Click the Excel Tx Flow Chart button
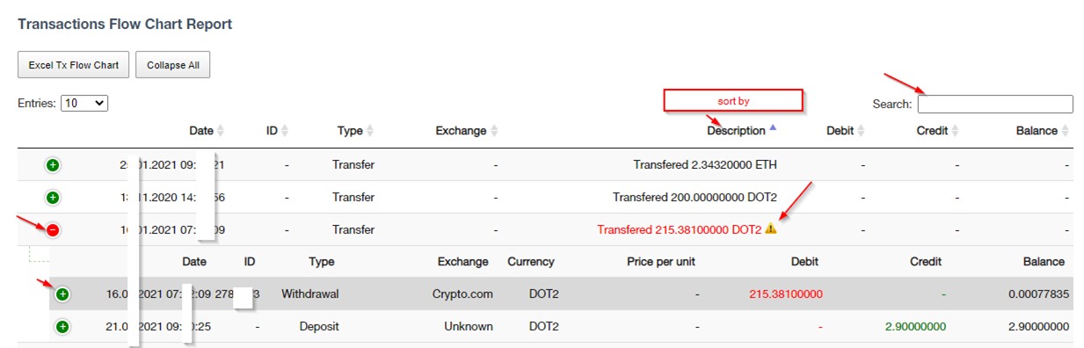1084x348 pixels. pos(74,65)
